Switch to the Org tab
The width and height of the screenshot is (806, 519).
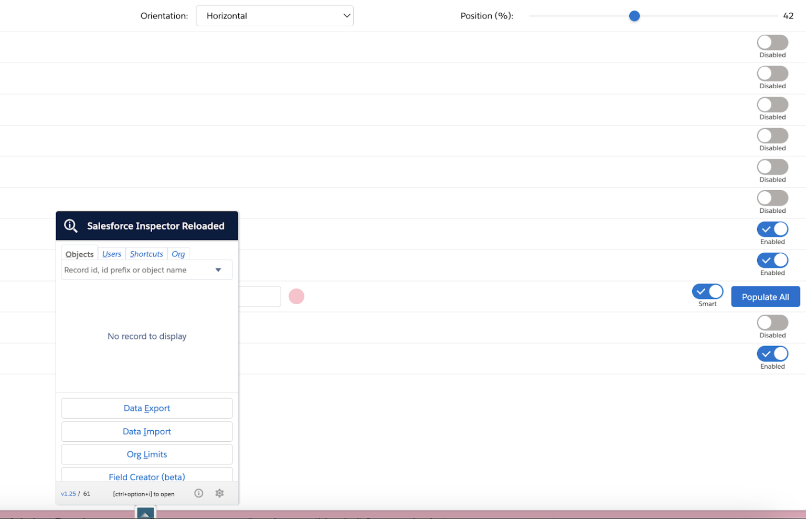click(178, 254)
